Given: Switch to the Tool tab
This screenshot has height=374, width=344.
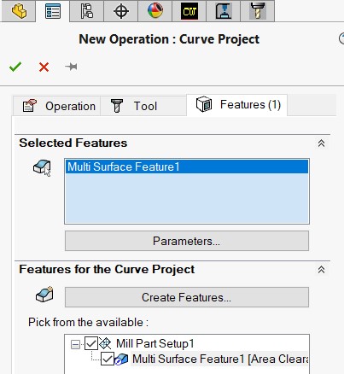Looking at the screenshot, I should pyautogui.click(x=143, y=106).
